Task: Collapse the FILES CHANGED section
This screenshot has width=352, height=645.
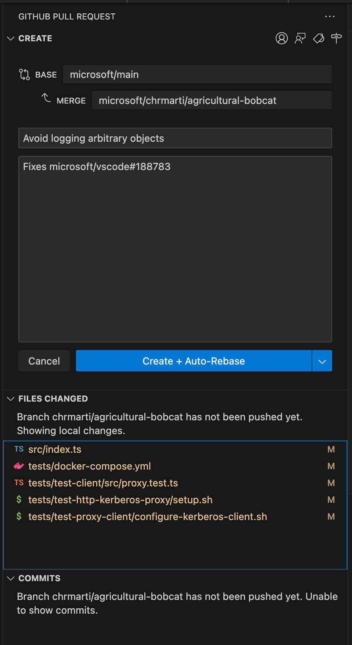Action: (x=10, y=399)
